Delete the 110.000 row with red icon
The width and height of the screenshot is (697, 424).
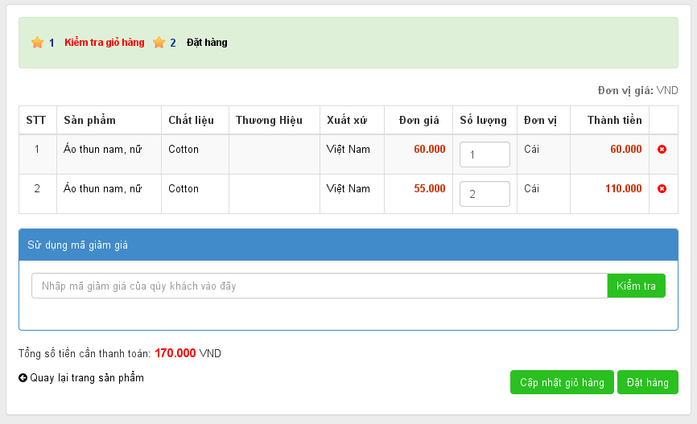pyautogui.click(x=662, y=189)
